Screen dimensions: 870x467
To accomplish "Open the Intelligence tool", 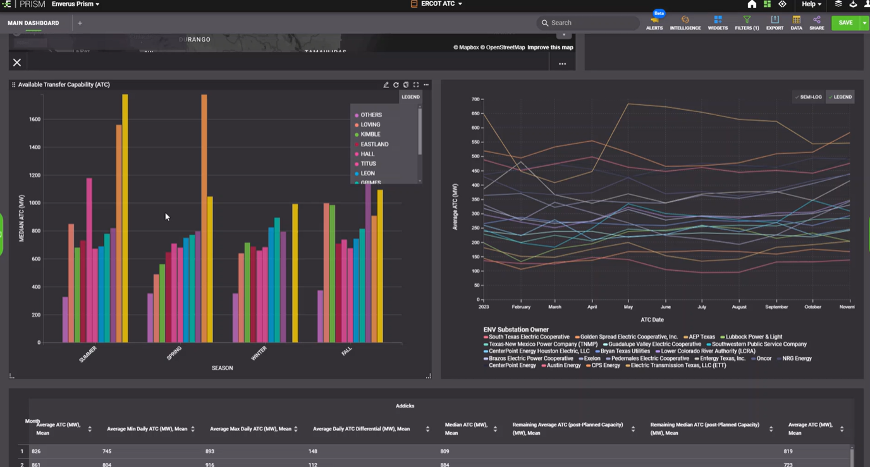I will pyautogui.click(x=685, y=23).
